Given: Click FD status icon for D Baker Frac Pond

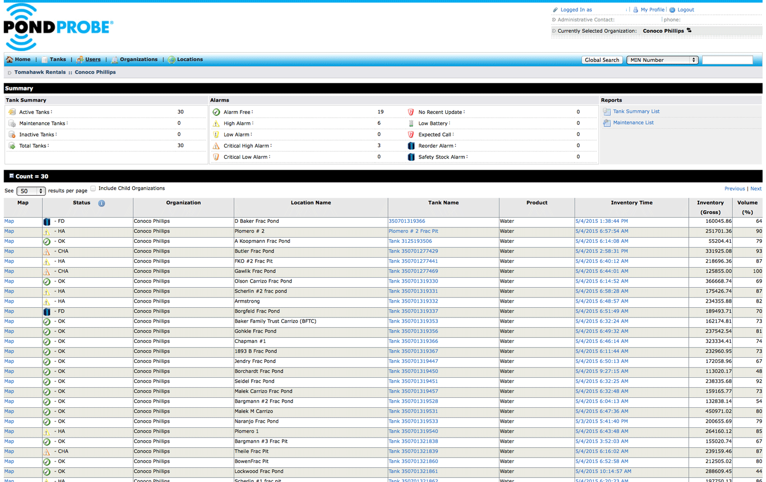Looking at the screenshot, I should click(x=46, y=222).
